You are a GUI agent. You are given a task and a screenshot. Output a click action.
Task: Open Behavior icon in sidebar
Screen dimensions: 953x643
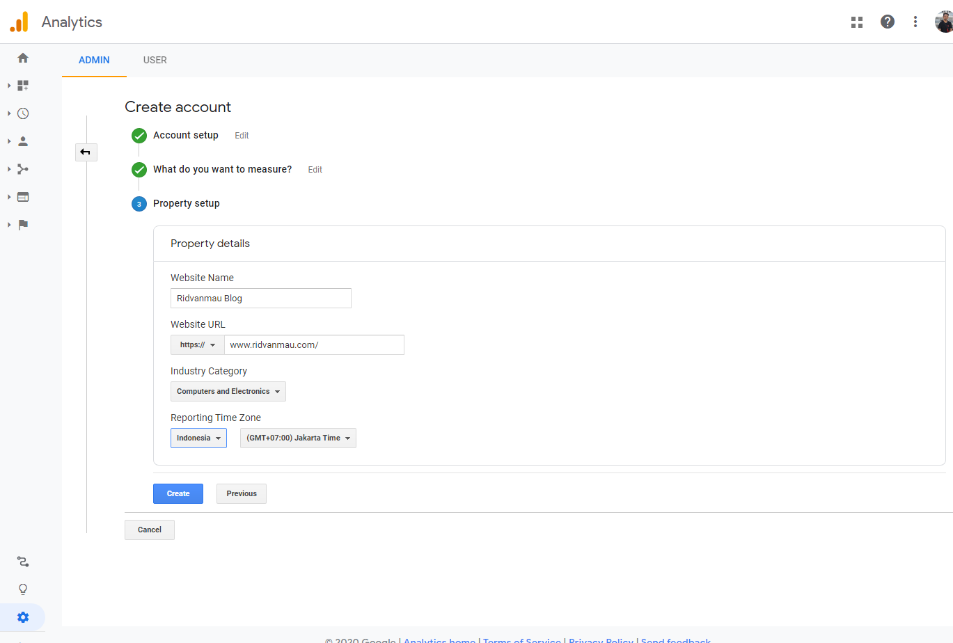23,197
